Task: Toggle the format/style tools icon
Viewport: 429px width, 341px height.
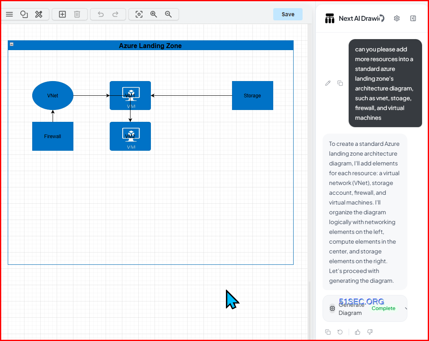Action: tap(39, 14)
